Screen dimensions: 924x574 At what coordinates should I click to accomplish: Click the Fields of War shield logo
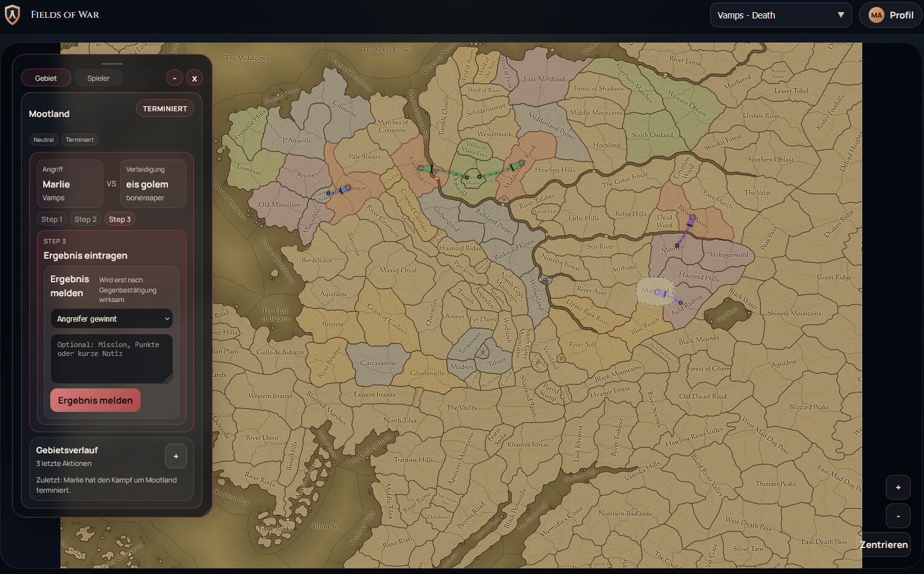coord(12,15)
